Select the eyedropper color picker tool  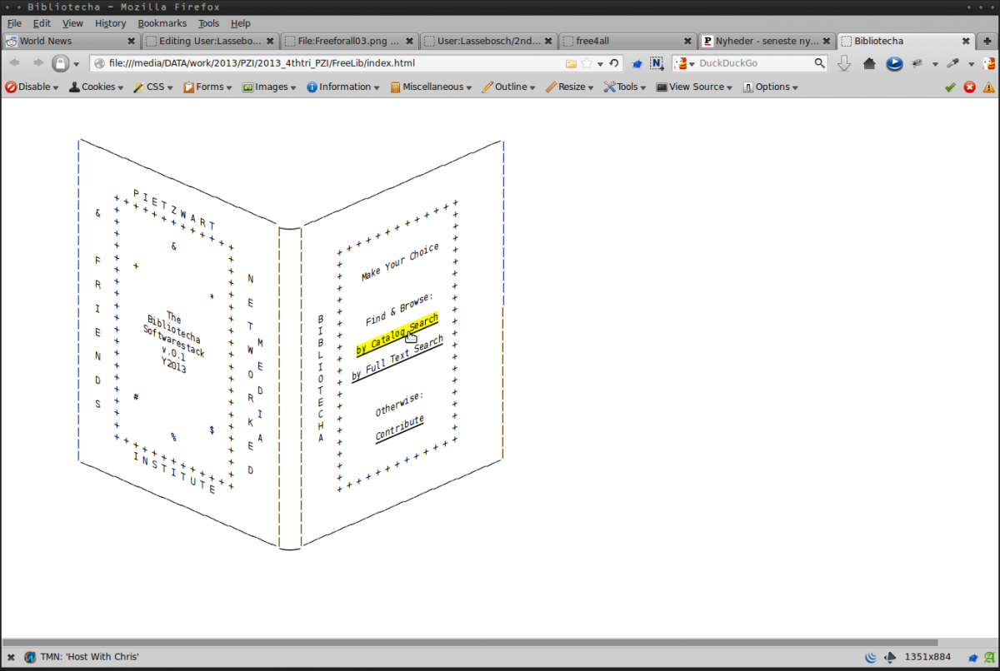[952, 63]
